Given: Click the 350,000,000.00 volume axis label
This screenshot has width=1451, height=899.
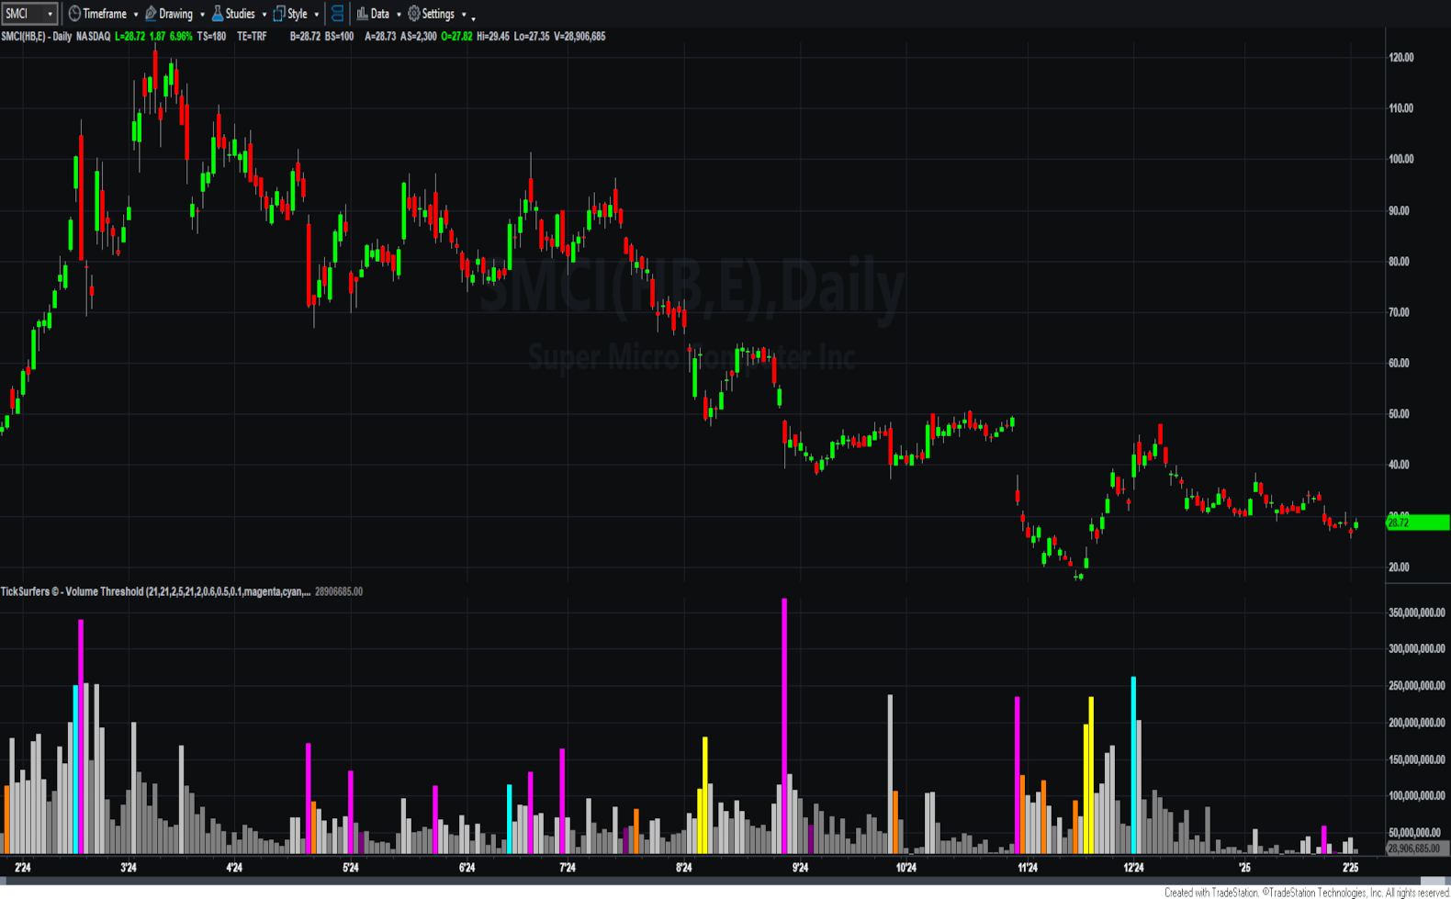Looking at the screenshot, I should [x=1417, y=612].
